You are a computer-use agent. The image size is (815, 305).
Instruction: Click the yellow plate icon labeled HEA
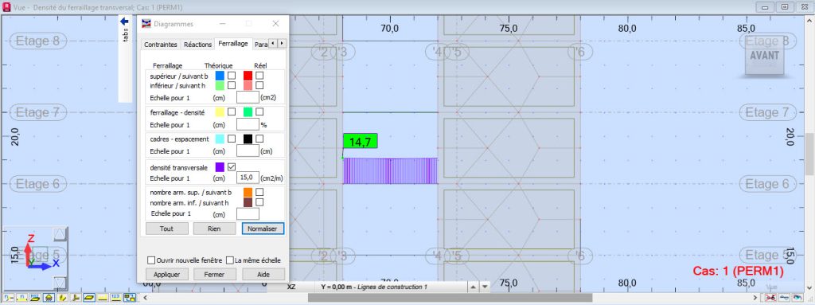(x=35, y=298)
